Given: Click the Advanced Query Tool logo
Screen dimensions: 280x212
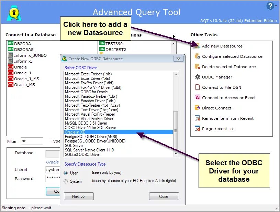Looking at the screenshot, I should (14, 13).
